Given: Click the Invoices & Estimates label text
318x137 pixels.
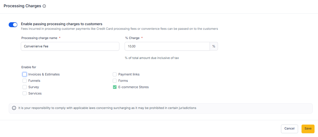Looking at the screenshot, I should 44,74.
